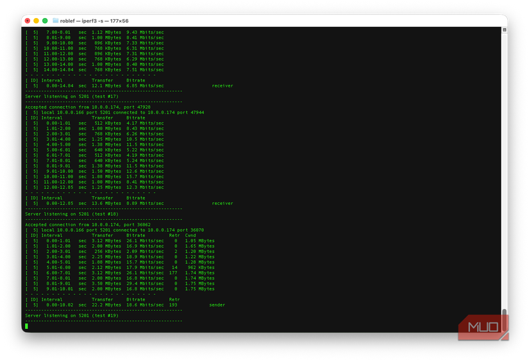Click the '12.6 Mbits/sec' bitrate value
Viewport: 529px width, 361px height.
pos(145,172)
